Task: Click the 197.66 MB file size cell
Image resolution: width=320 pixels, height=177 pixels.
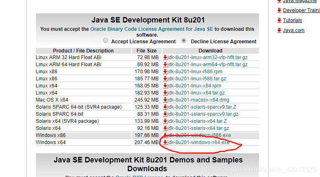Action: coord(147,135)
